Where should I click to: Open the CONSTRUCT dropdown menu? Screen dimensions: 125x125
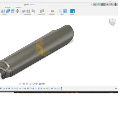pyautogui.click(x=42, y=14)
